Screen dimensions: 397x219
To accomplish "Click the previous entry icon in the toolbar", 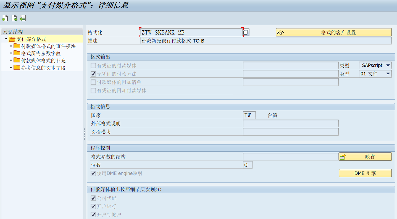I will click(x=5, y=18).
